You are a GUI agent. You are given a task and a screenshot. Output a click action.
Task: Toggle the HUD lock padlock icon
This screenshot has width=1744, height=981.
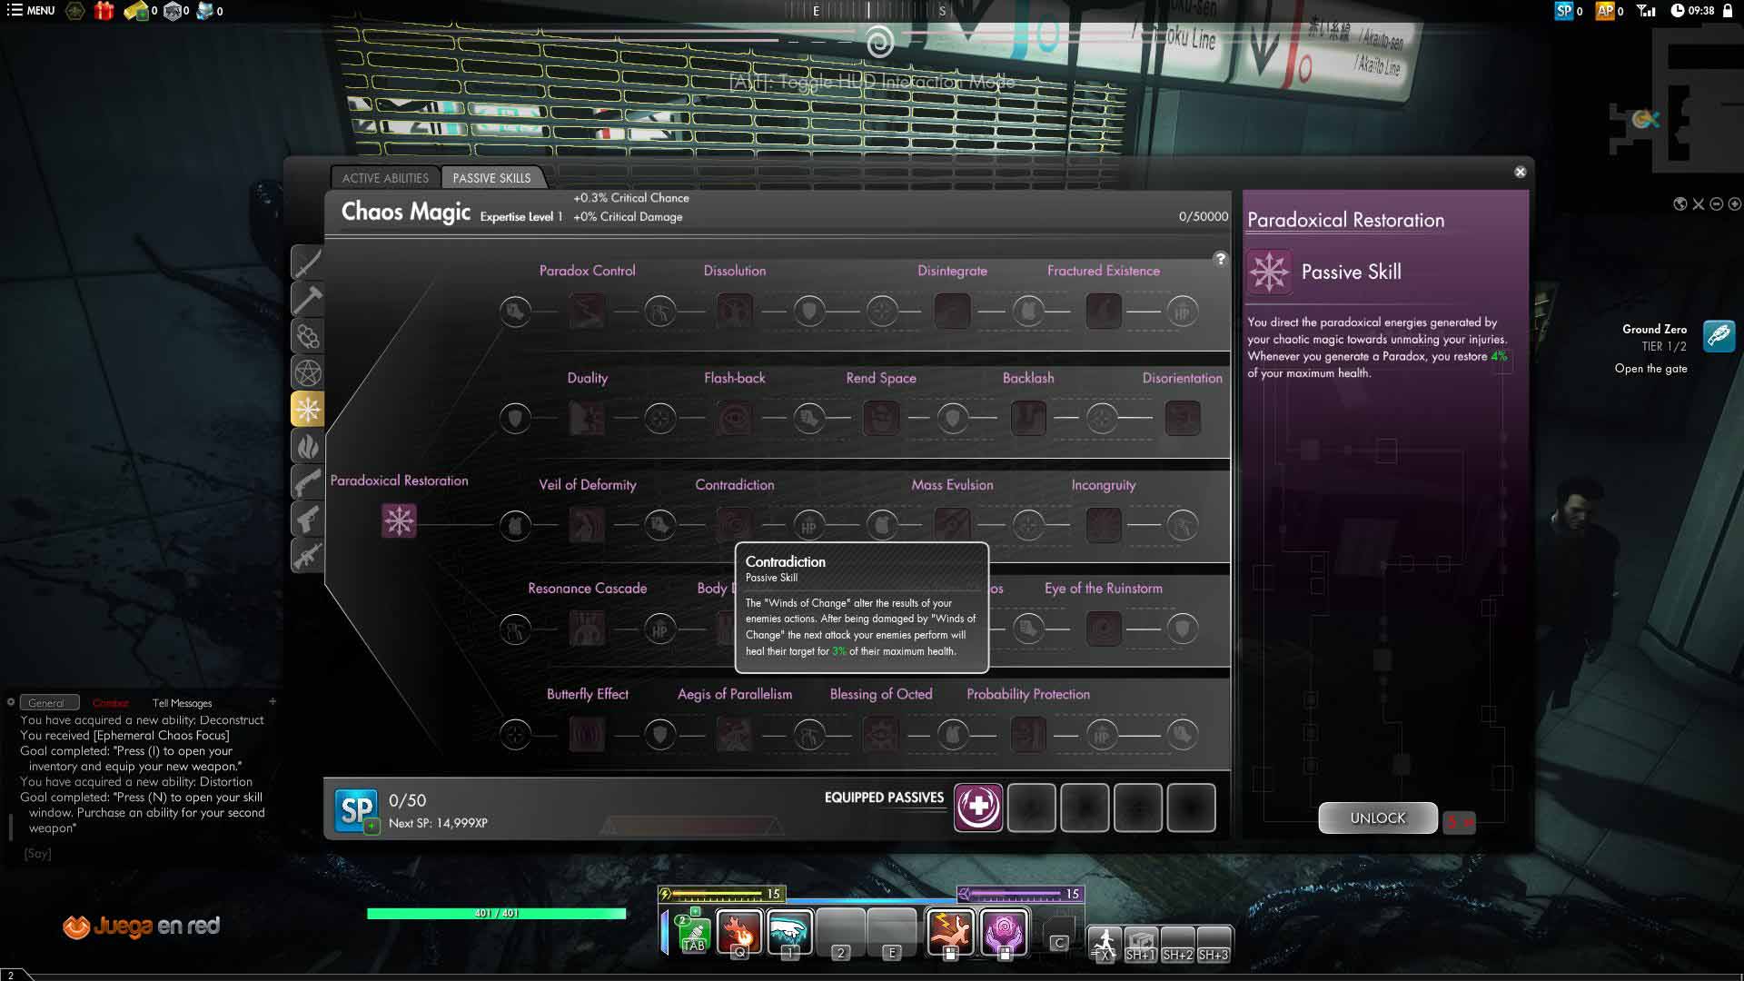click(1728, 11)
